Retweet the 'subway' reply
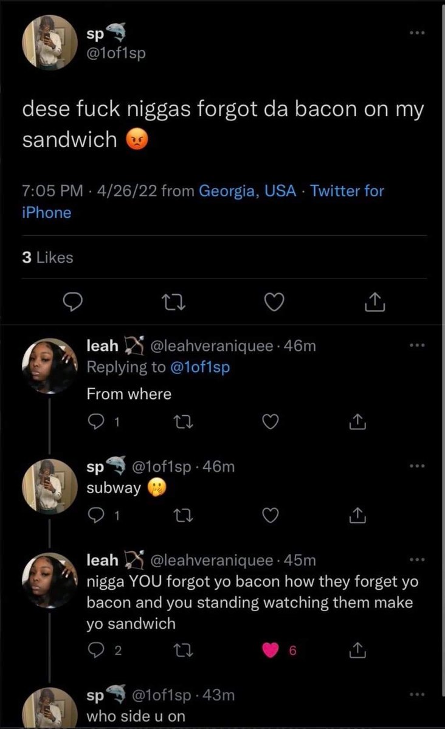The image size is (445, 729). 183,515
